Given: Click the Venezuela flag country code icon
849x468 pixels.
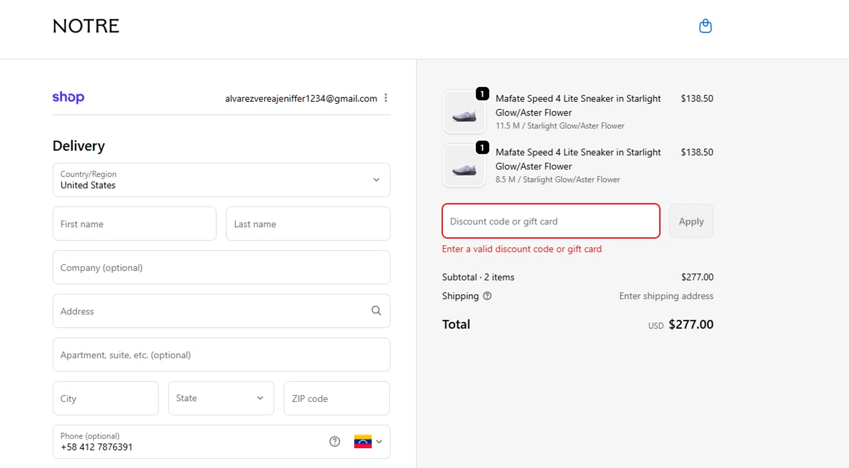Looking at the screenshot, I should coord(363,441).
